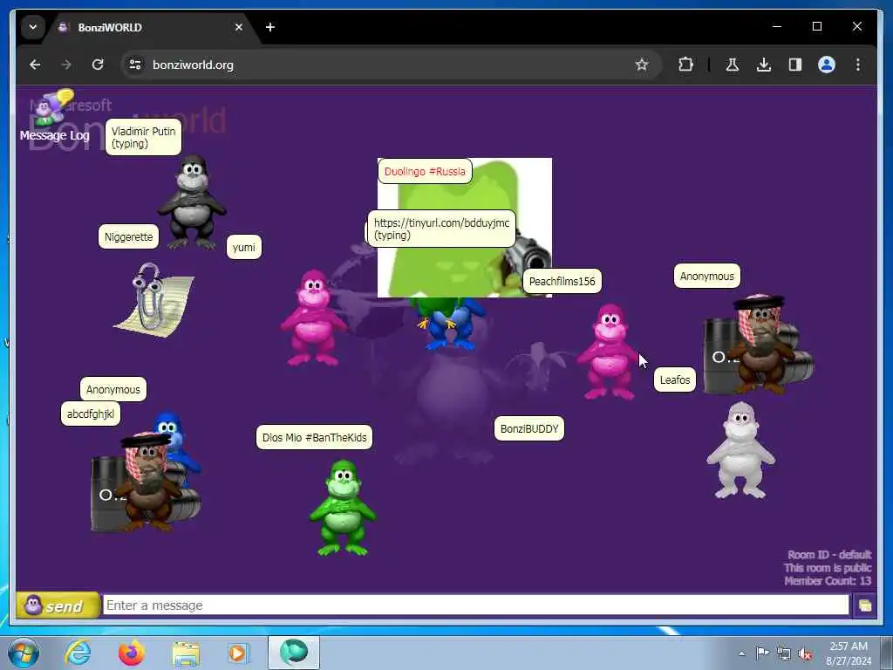The width and height of the screenshot is (893, 670).
Task: Bookmark this page with the star icon
Action: (x=642, y=65)
